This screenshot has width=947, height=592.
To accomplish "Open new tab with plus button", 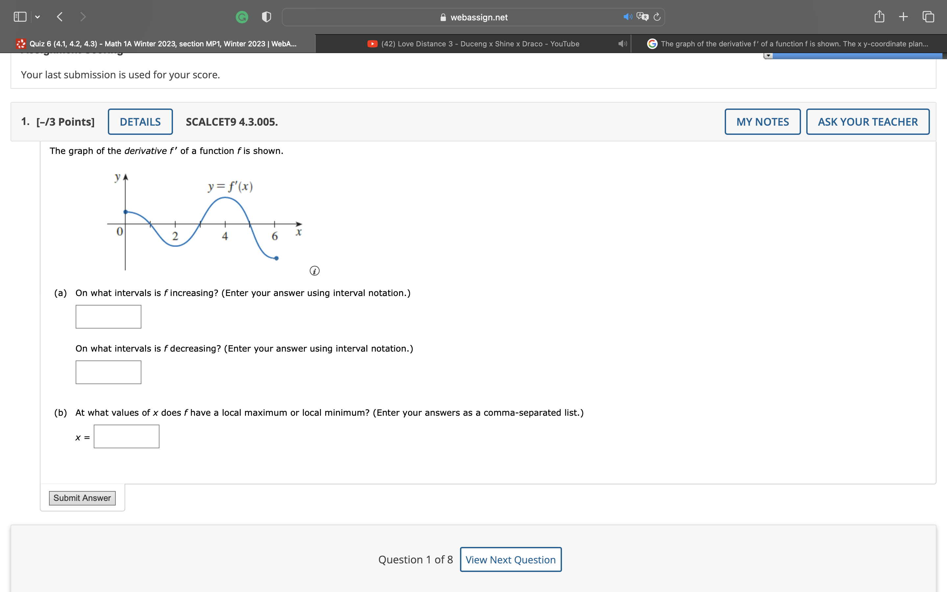I will [903, 16].
